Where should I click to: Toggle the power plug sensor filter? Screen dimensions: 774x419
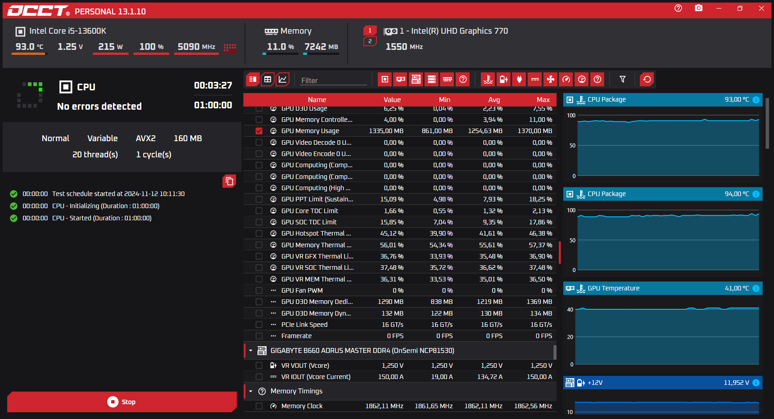click(x=519, y=80)
